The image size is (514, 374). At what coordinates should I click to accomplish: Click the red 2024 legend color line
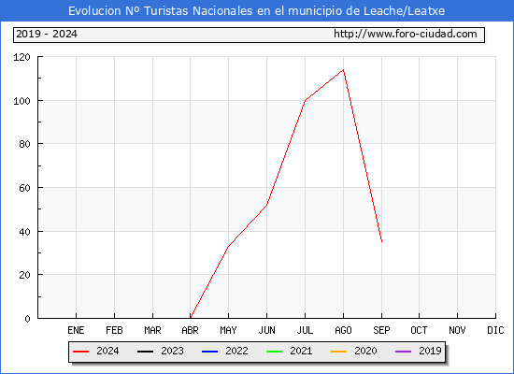(81, 352)
